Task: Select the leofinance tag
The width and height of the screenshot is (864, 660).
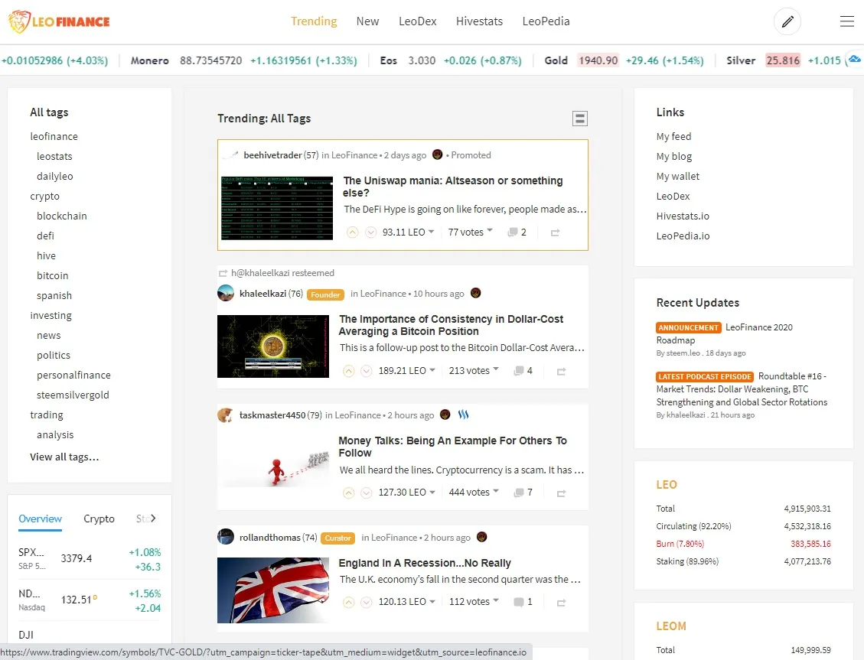Action: tap(54, 137)
